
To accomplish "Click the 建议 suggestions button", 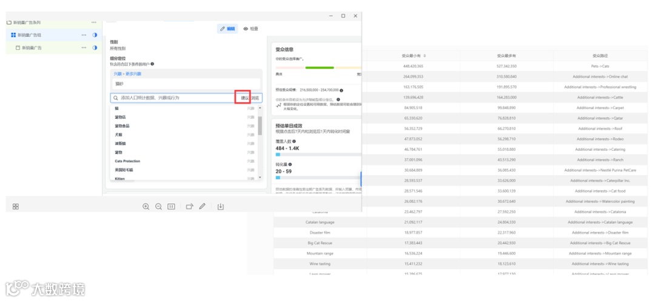I will (x=244, y=98).
